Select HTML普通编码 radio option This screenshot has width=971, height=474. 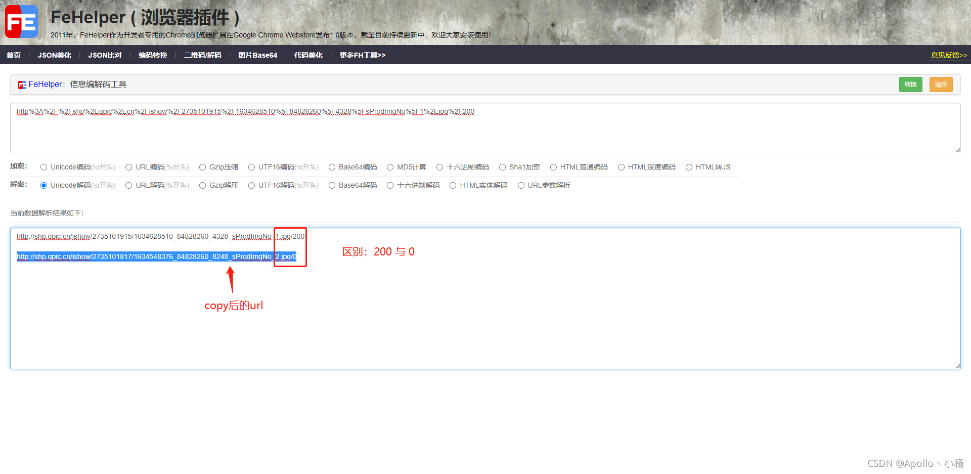tap(554, 167)
